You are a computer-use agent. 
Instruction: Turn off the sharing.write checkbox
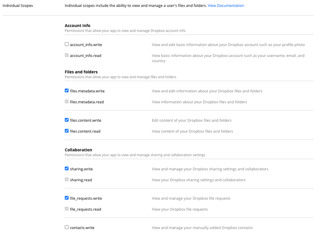(67, 169)
